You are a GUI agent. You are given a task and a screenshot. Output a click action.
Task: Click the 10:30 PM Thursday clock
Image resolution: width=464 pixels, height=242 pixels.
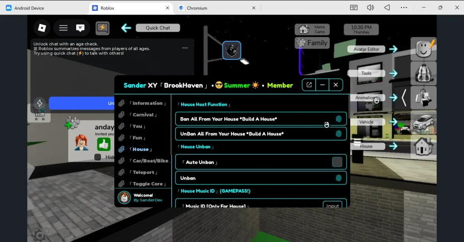coord(361,29)
